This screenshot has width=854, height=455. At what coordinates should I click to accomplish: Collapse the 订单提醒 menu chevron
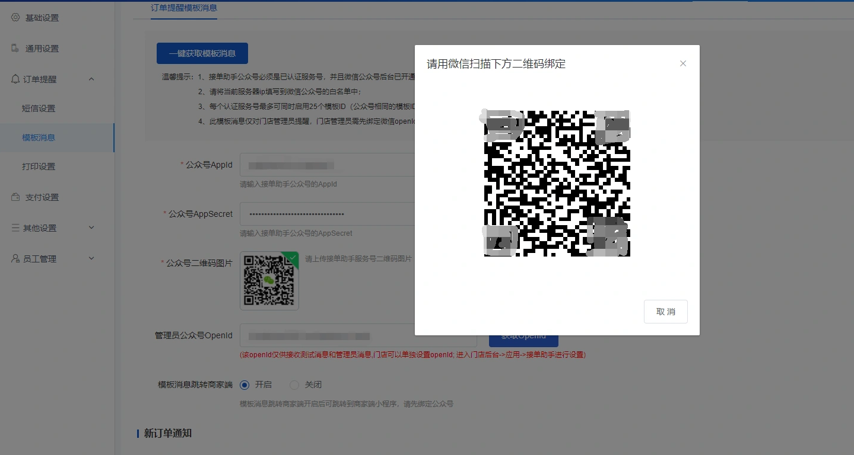click(91, 79)
